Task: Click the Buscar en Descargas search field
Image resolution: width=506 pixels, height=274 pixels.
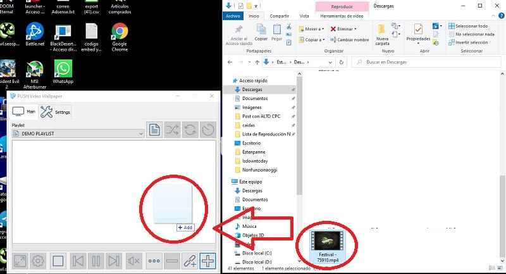Action: [x=426, y=62]
